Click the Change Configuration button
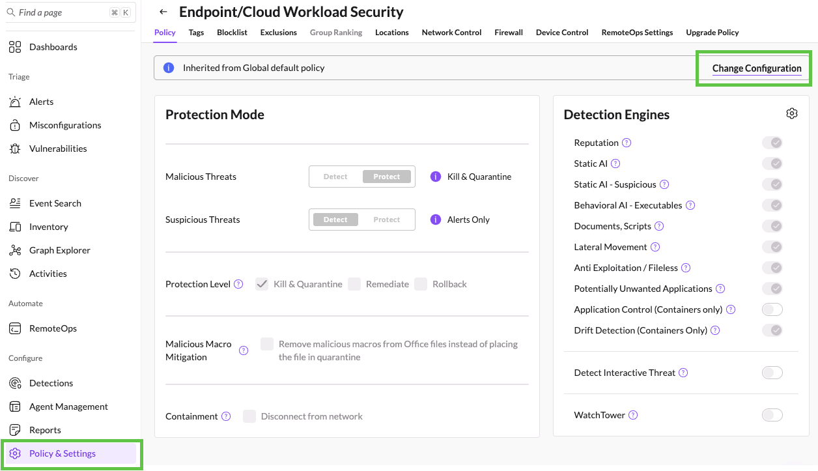818x471 pixels. tap(757, 68)
